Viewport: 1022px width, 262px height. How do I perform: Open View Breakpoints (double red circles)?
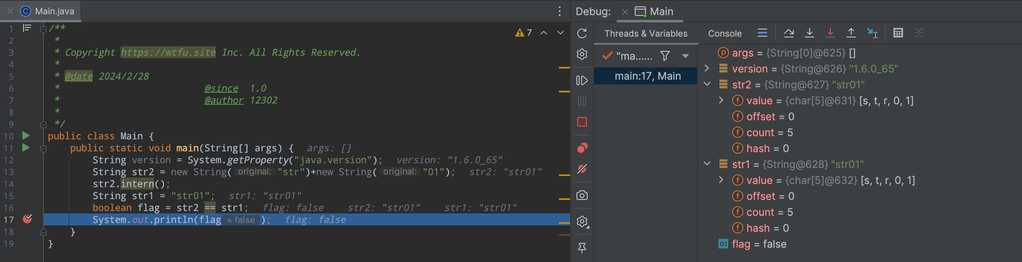582,148
